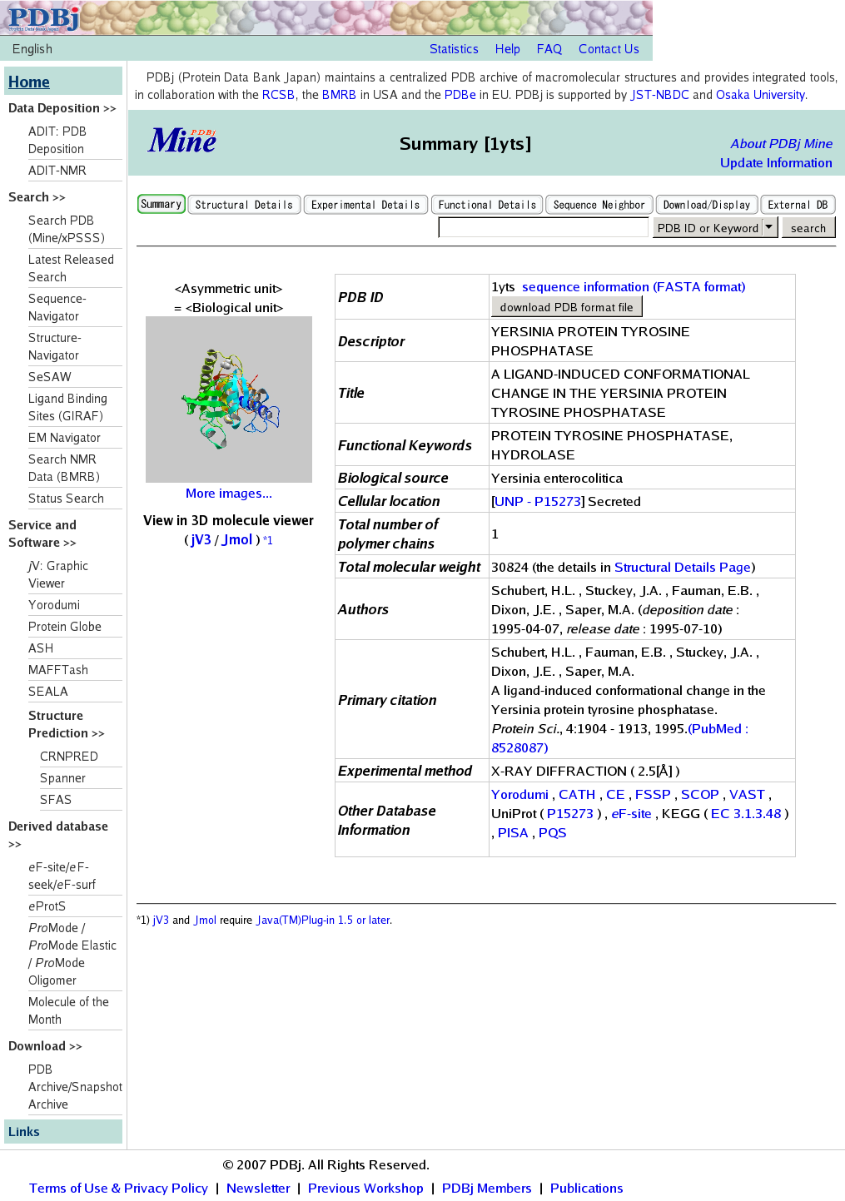Image resolution: width=845 pixels, height=1201 pixels.
Task: Open Java(TM)Plug-in 1.5 or later link
Action: [323, 921]
